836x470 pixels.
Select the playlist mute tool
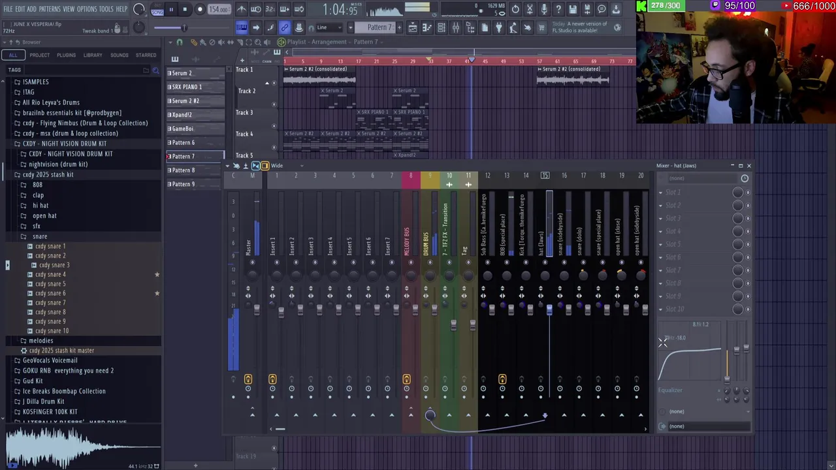click(221, 42)
